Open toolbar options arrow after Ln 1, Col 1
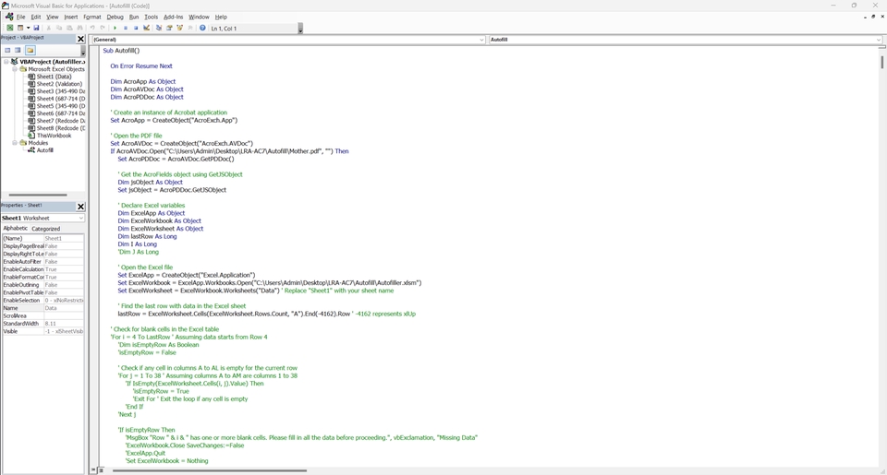The height and width of the screenshot is (475, 887). click(x=300, y=29)
